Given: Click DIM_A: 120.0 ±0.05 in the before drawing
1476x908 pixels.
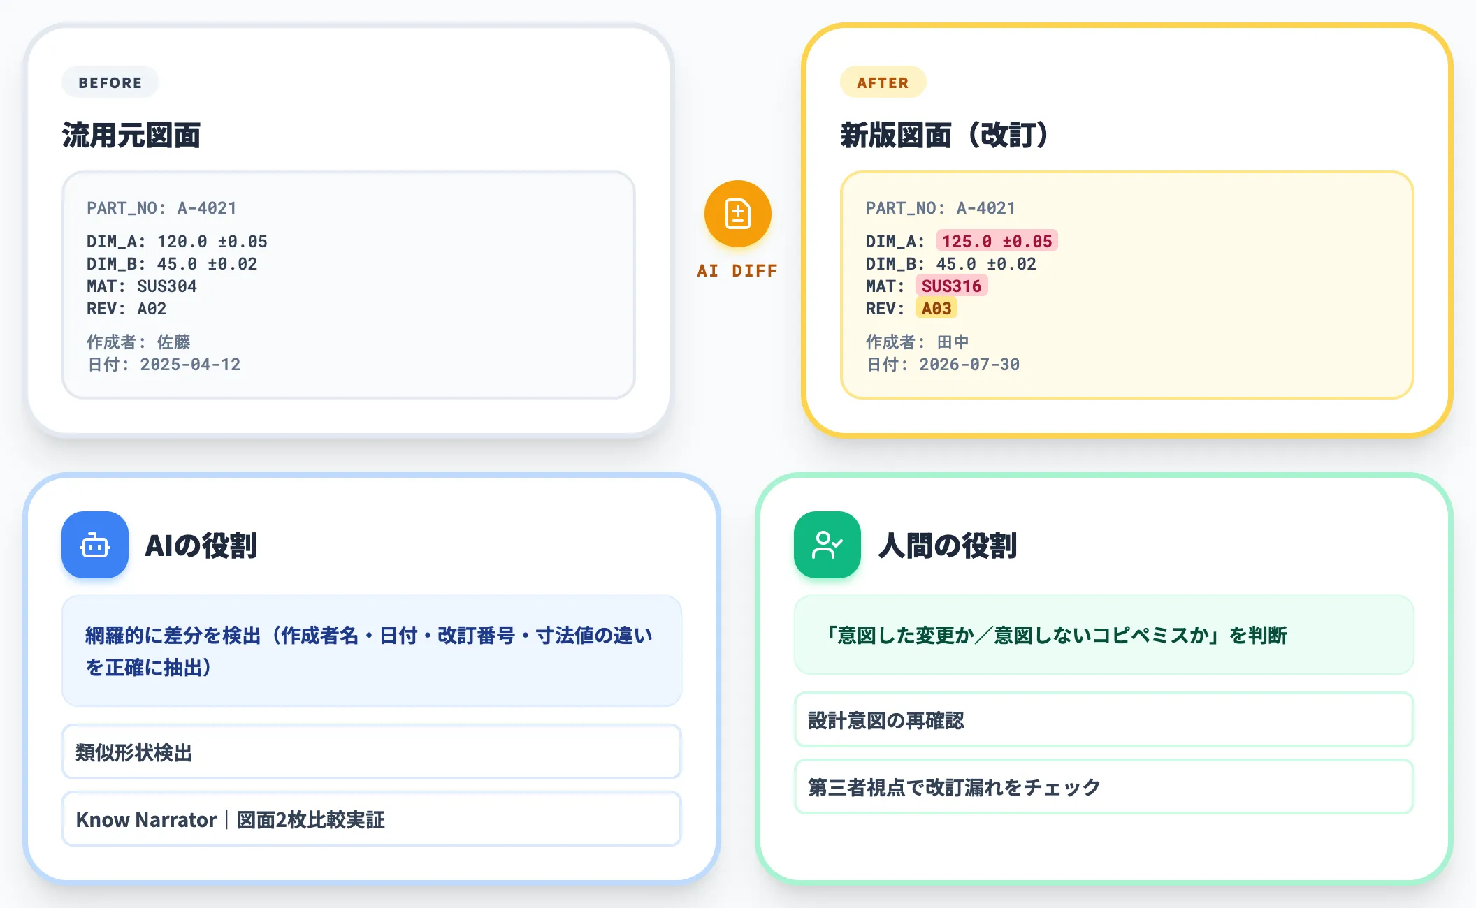Looking at the screenshot, I should [x=177, y=242].
